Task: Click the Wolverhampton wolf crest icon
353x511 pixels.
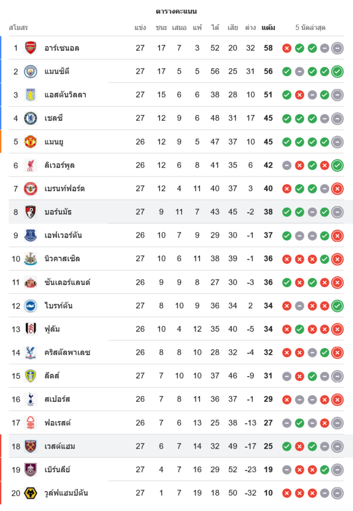Action: coord(31,493)
